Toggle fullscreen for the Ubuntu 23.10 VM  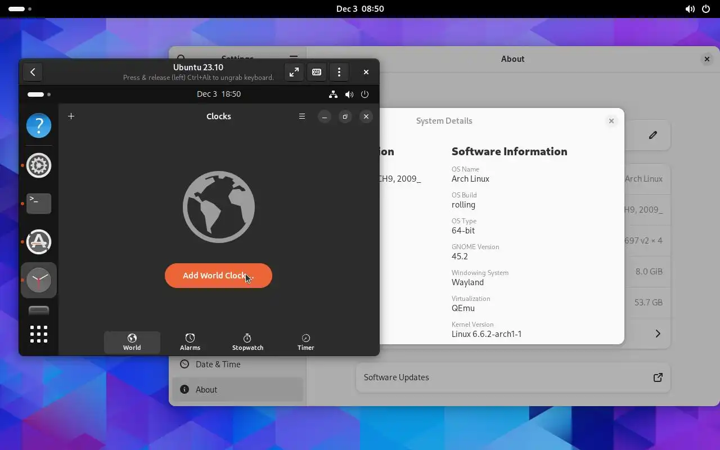pyautogui.click(x=294, y=72)
